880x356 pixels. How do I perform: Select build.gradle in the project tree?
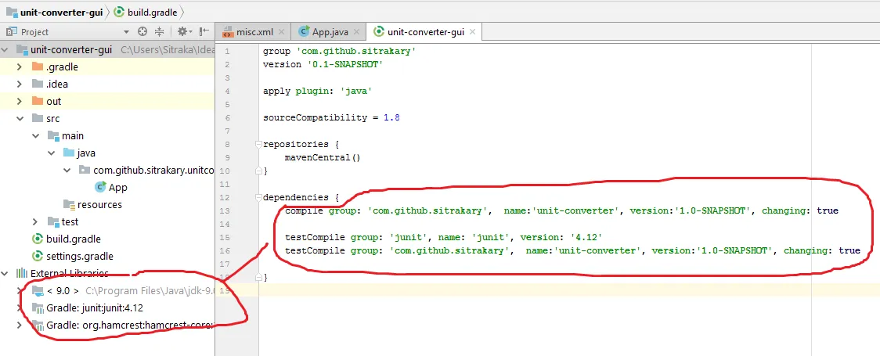tap(74, 239)
